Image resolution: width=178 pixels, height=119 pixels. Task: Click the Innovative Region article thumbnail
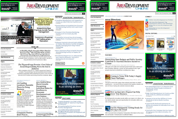(x=108, y=93)
